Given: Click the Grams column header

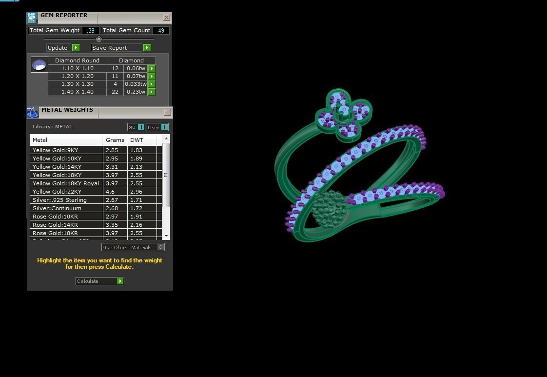Looking at the screenshot, I should coord(115,139).
